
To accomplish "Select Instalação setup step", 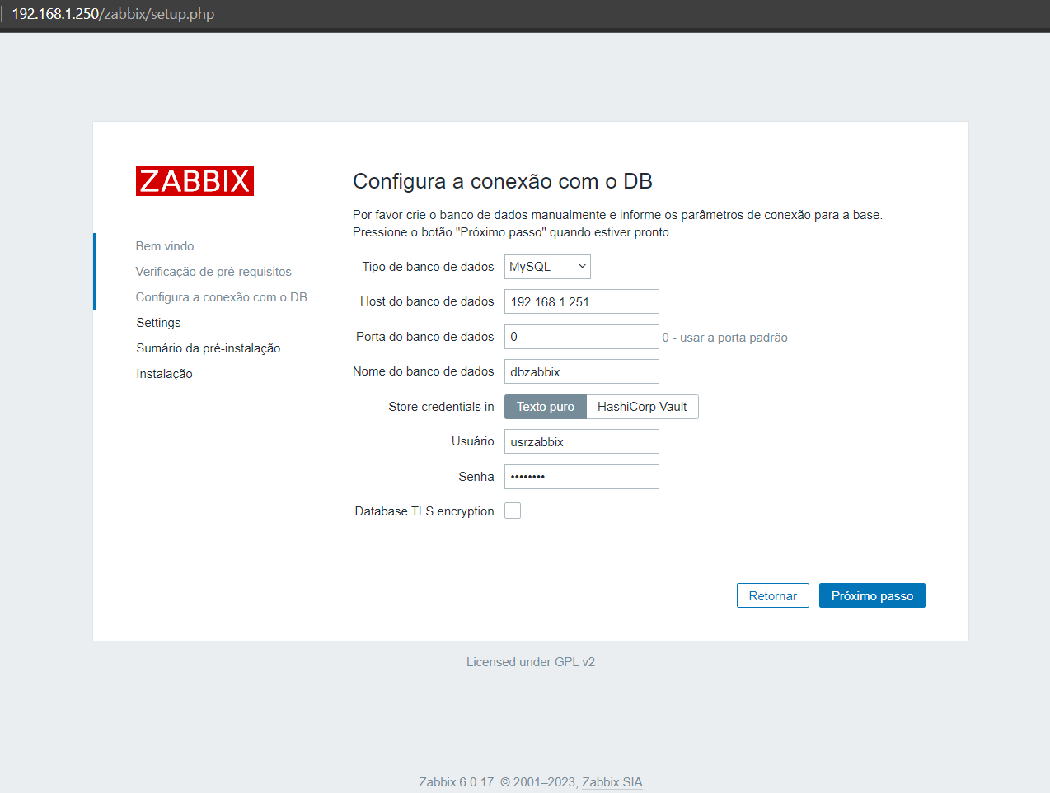I will tap(164, 374).
